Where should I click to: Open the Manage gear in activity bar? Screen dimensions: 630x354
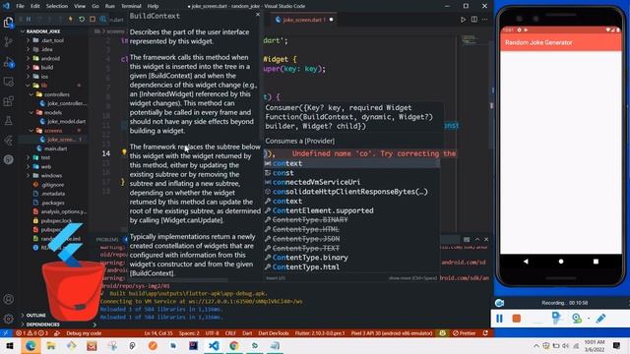[x=8, y=319]
